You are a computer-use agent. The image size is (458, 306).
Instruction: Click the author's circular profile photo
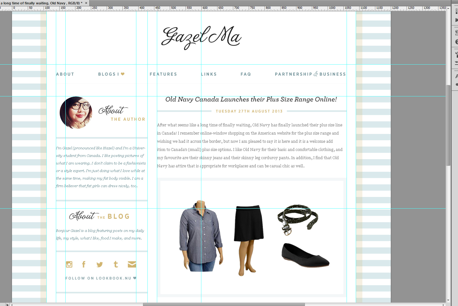76,113
